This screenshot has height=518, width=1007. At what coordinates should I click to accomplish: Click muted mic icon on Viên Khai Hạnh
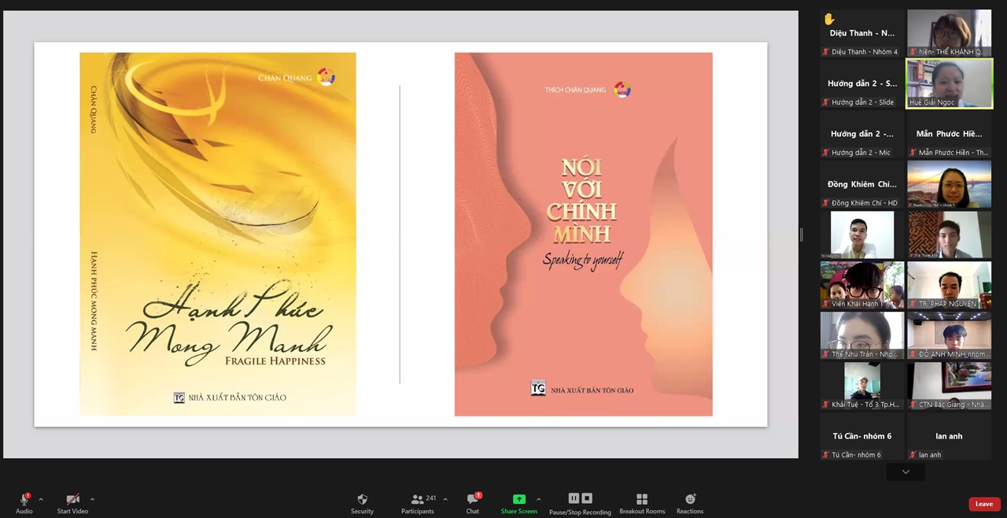click(x=826, y=304)
